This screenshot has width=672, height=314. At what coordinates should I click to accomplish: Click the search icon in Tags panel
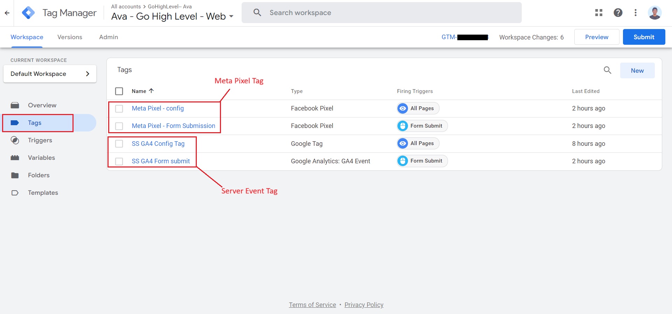608,70
